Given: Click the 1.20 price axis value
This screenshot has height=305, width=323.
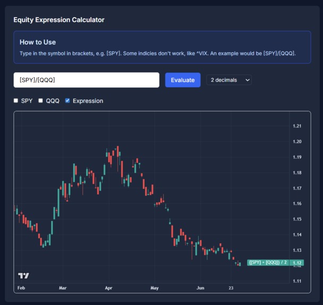Looking at the screenshot, I should (x=297, y=142).
